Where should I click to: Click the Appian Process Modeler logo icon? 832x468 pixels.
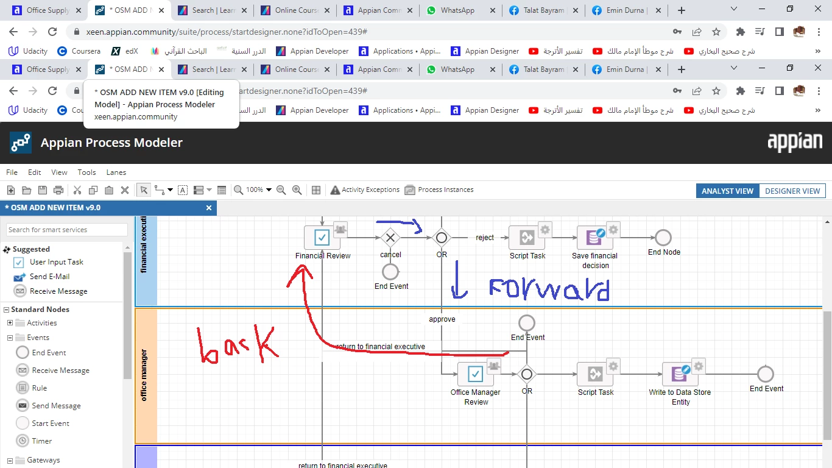click(20, 143)
